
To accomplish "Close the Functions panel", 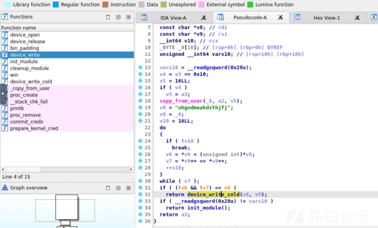I will click(x=129, y=17).
